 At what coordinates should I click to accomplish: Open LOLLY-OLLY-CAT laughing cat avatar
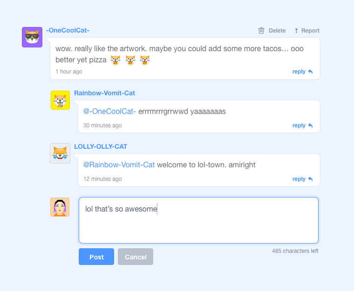[60, 153]
